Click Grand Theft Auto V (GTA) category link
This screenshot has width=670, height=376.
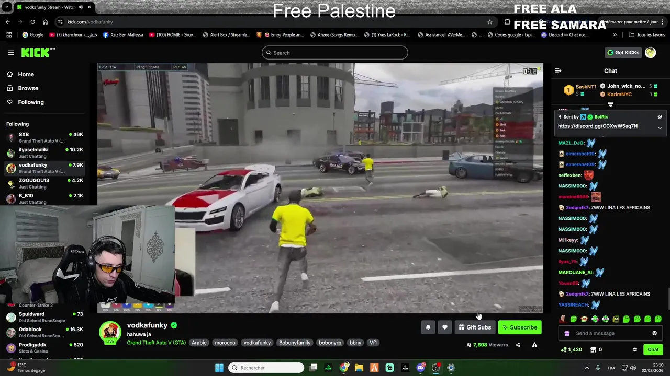[x=156, y=343]
